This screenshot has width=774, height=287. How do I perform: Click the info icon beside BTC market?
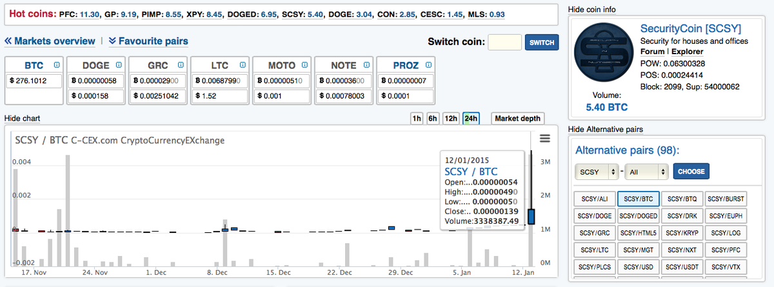coord(57,65)
